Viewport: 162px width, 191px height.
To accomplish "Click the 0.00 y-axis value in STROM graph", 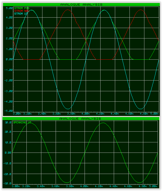I will point(9,59).
